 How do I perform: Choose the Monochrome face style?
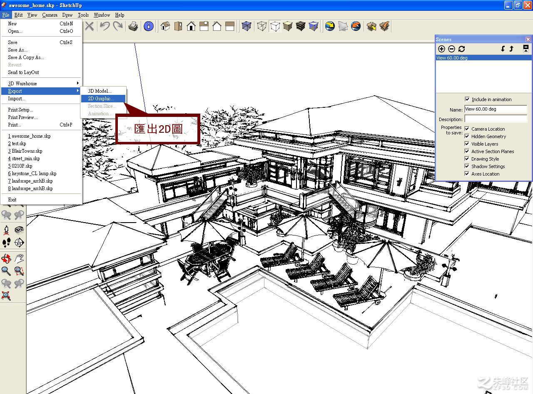tap(314, 27)
